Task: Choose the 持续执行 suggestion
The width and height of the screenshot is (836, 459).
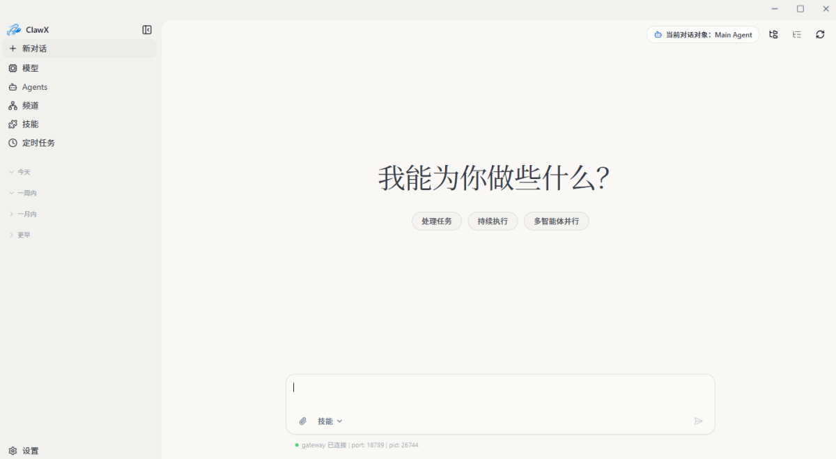Action: 493,221
